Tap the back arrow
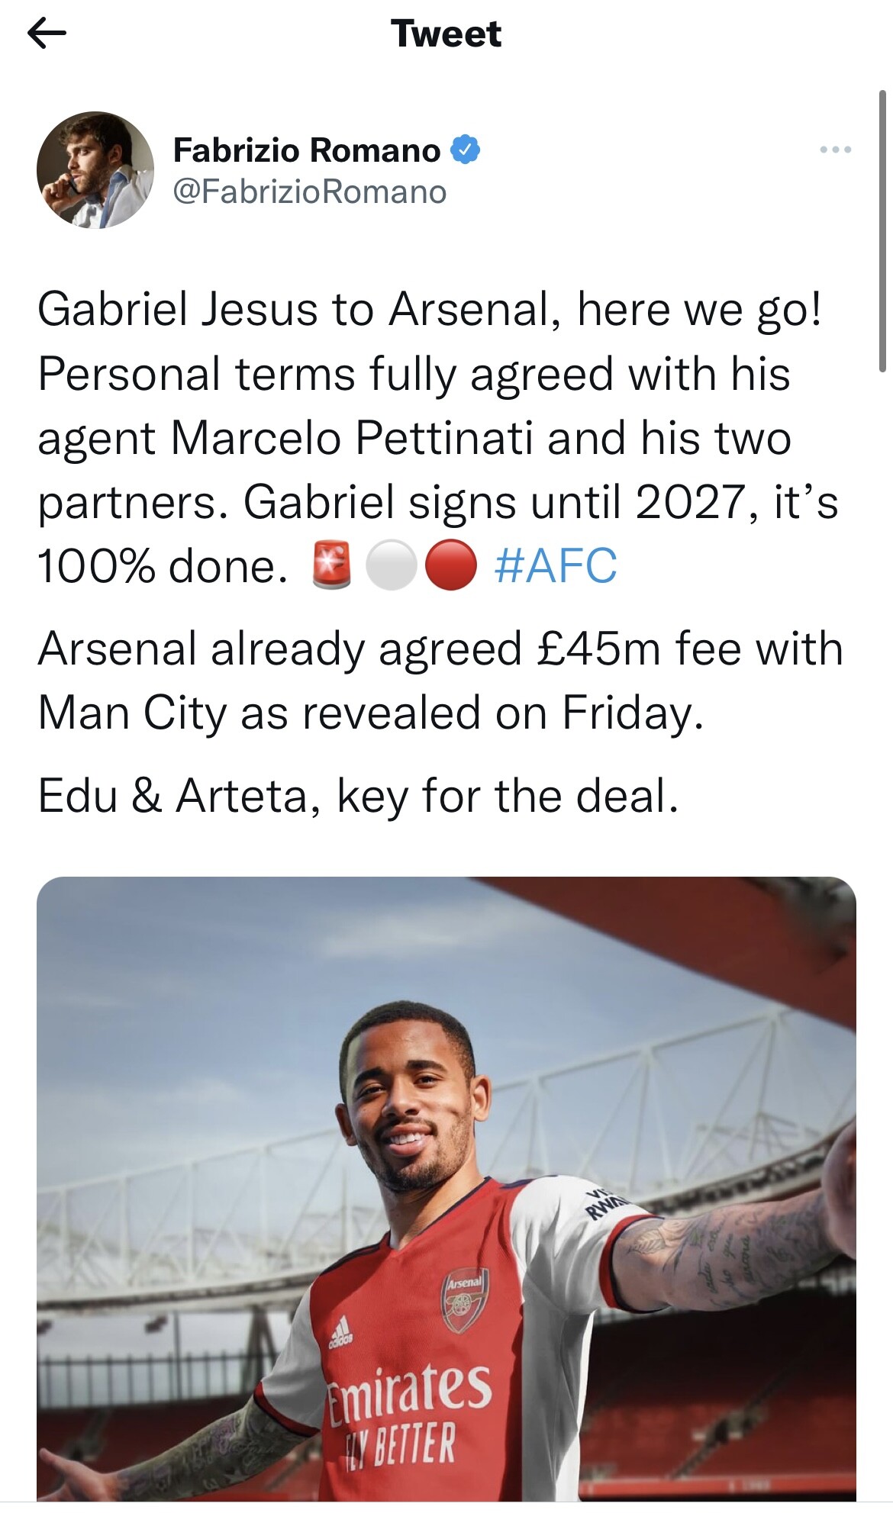The width and height of the screenshot is (893, 1513). 47,34
